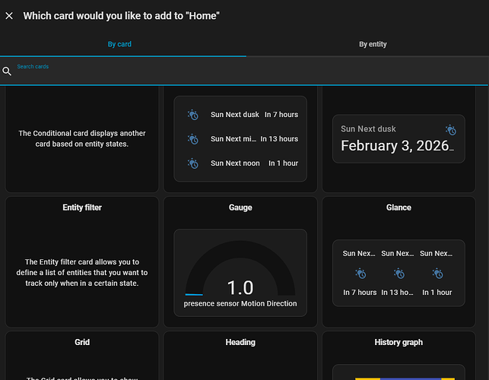Select the By card tab
489x380 pixels.
click(119, 44)
